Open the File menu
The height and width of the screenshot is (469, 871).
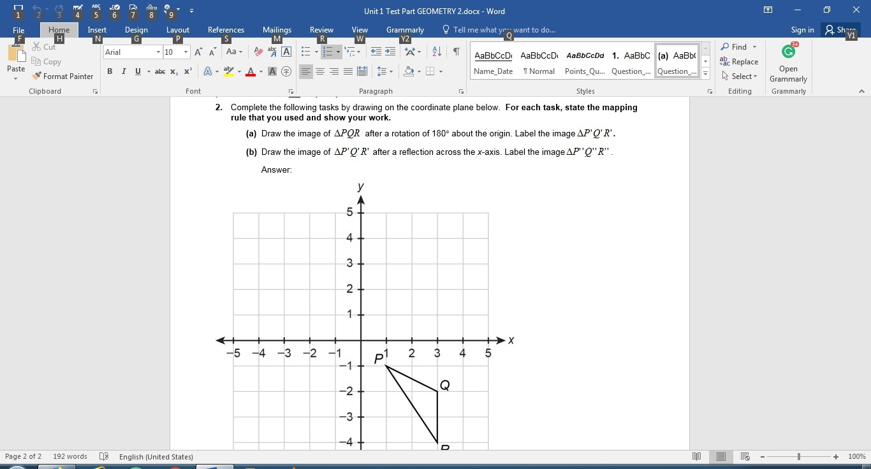[x=18, y=30]
